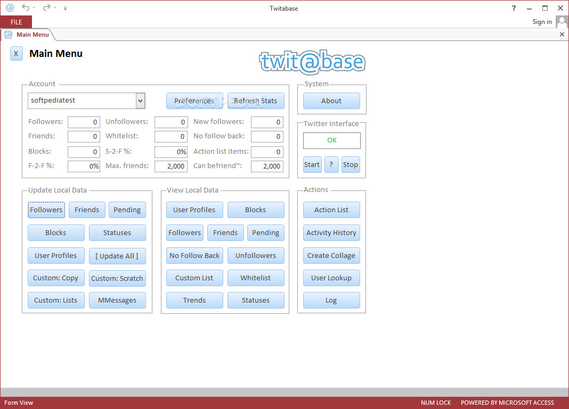Click the Unfollowers count field

coord(171,122)
